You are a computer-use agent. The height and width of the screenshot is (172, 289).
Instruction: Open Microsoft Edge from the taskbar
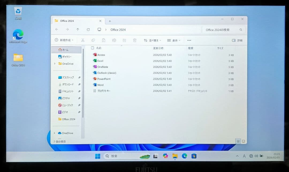tap(184, 156)
